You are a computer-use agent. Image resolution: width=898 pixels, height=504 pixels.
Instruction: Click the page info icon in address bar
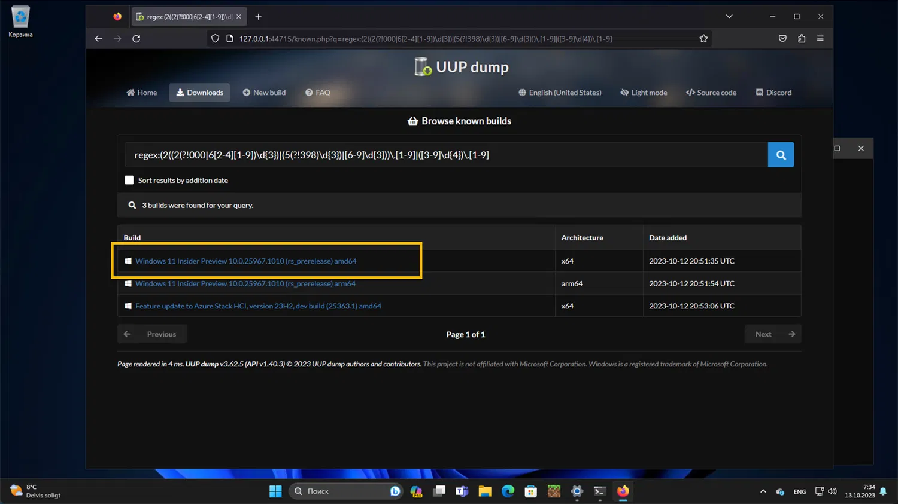pyautogui.click(x=229, y=39)
